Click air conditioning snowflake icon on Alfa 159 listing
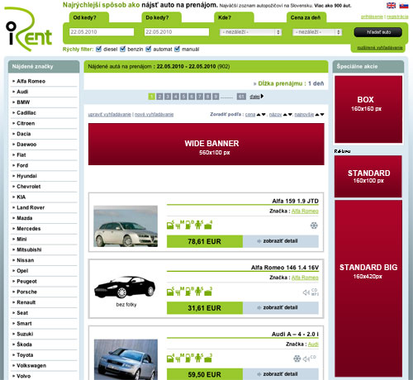Image resolution: width=413 pixels, height=380 pixels. pyautogui.click(x=314, y=226)
